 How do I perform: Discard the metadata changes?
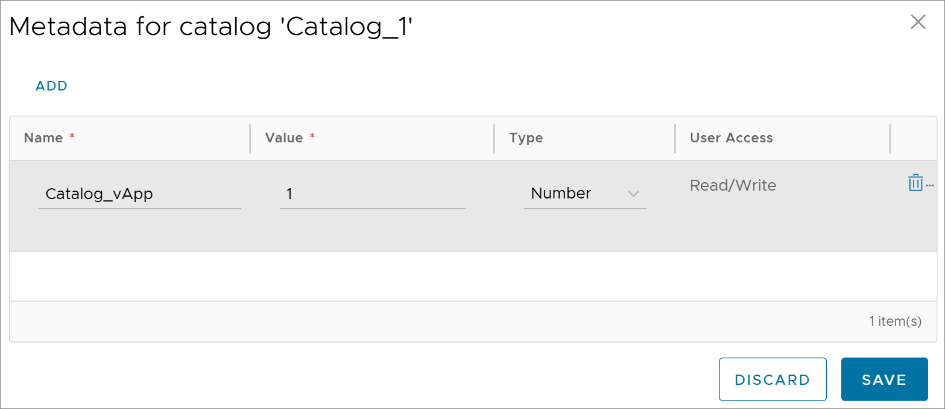(772, 379)
